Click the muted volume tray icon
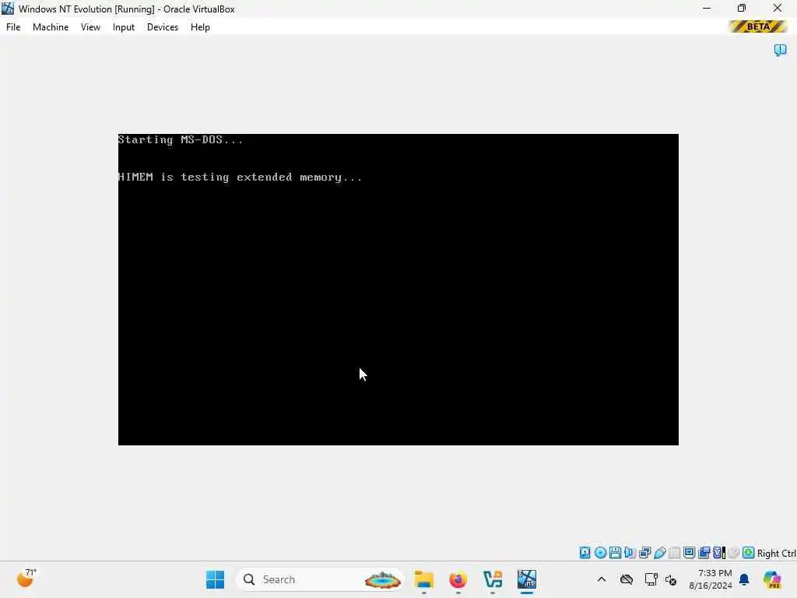Viewport: 797px width, 598px height. pyautogui.click(x=671, y=579)
